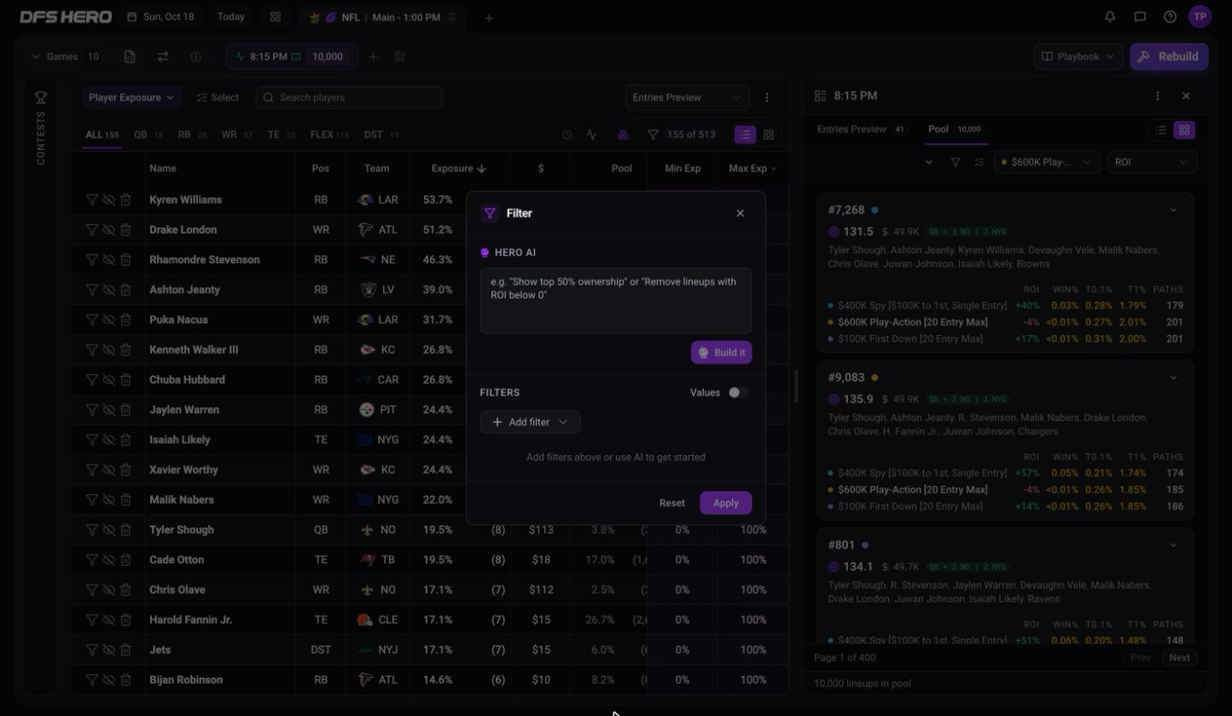
Task: Click the contests trophy icon in sidebar
Action: tap(40, 98)
